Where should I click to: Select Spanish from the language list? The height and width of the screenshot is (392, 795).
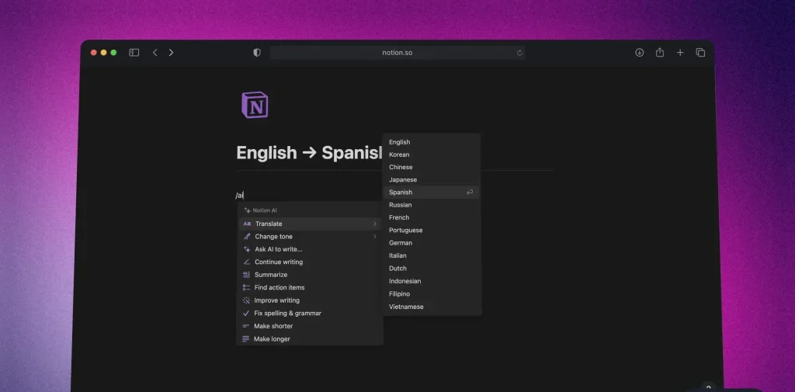tap(401, 193)
